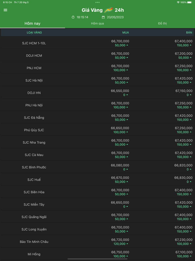Open the hamburger menu
This screenshot has height=261, width=195.
pyautogui.click(x=6, y=10)
